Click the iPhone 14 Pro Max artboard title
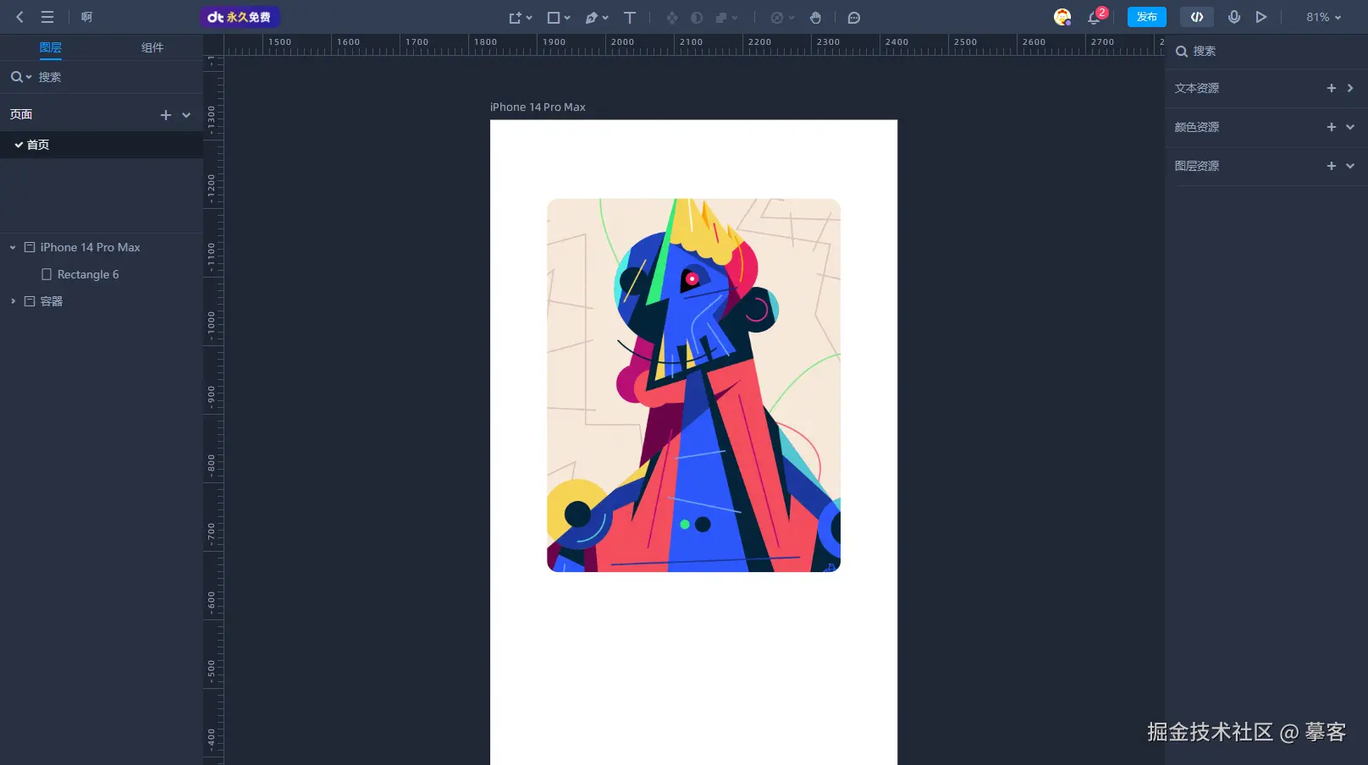Image resolution: width=1368 pixels, height=765 pixels. tap(538, 107)
